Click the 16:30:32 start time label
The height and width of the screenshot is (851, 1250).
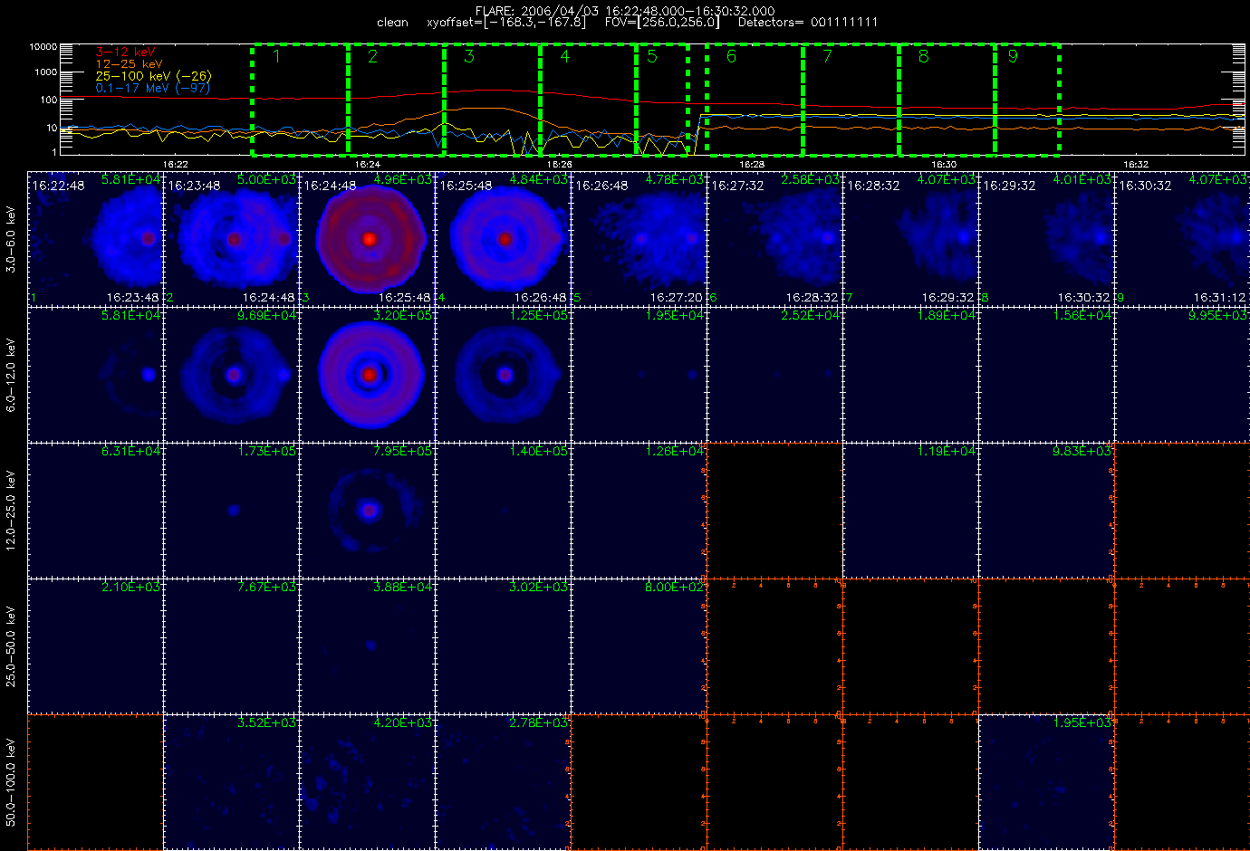tap(1145, 186)
